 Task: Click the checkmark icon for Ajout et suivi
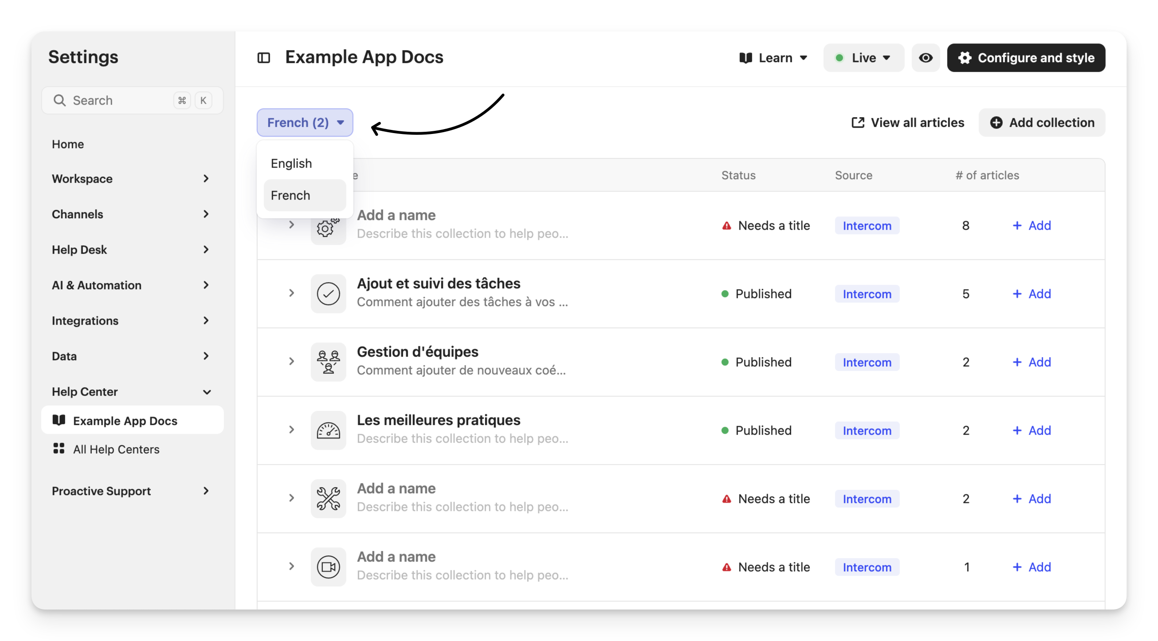click(328, 294)
